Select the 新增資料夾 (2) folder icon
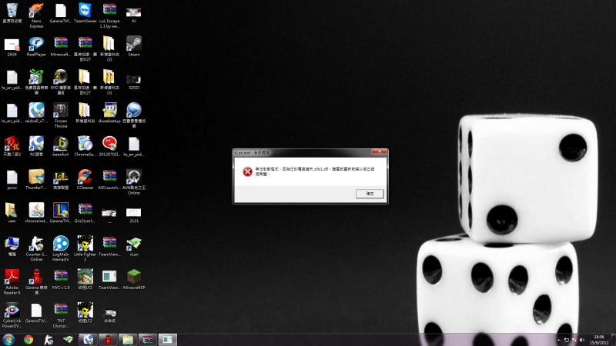The width and height of the screenshot is (616, 346). [109, 44]
